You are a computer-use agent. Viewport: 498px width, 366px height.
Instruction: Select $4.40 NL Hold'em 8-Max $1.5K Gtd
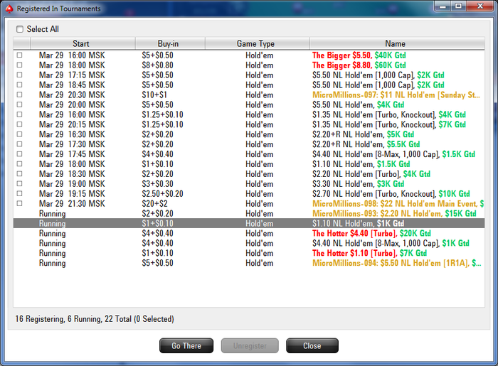coord(249,154)
